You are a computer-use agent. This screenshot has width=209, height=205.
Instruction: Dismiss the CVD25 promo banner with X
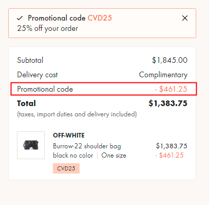tap(185, 18)
